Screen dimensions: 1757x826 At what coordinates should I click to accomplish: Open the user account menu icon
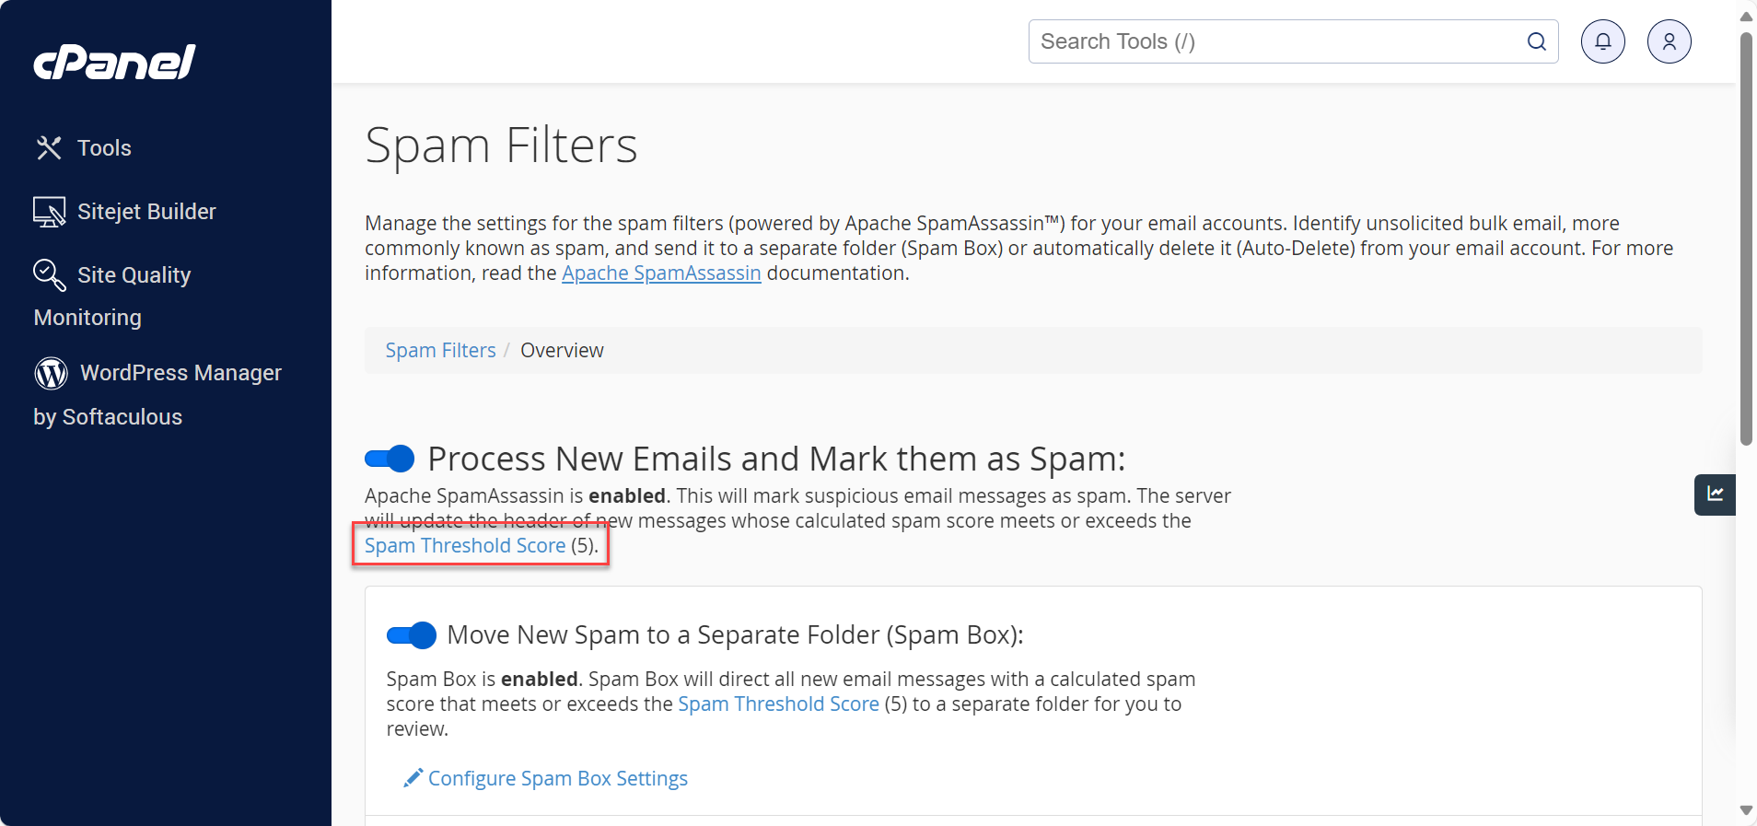(x=1669, y=41)
